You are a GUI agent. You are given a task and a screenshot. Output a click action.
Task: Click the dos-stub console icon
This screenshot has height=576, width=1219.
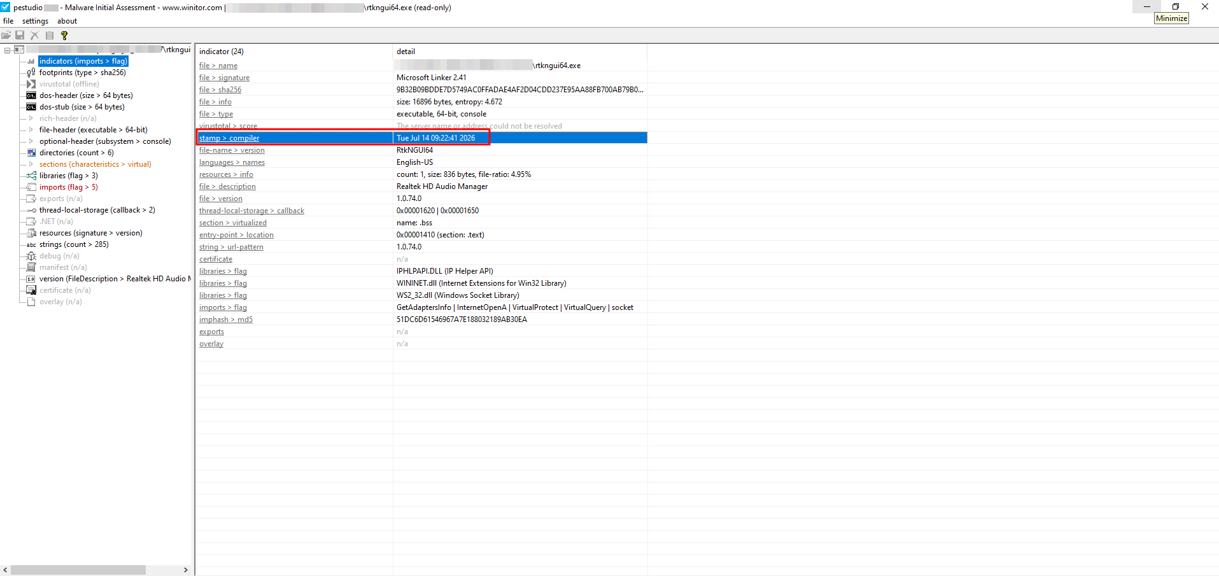pos(31,107)
